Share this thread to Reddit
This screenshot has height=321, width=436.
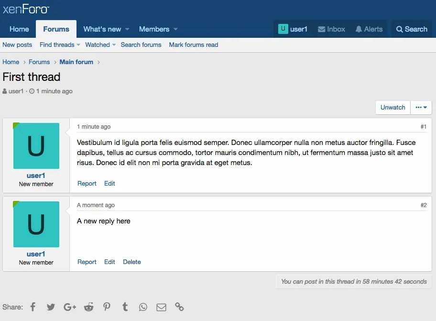coord(88,307)
